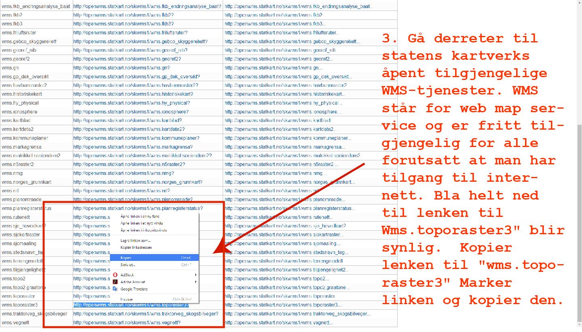Select "Skriv ut..." in the context menu
582x332 pixels.
click(128, 265)
